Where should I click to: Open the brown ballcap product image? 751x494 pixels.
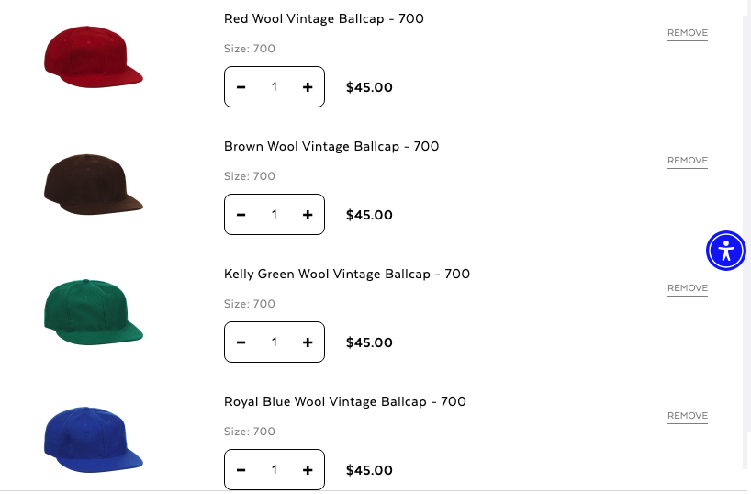(93, 185)
